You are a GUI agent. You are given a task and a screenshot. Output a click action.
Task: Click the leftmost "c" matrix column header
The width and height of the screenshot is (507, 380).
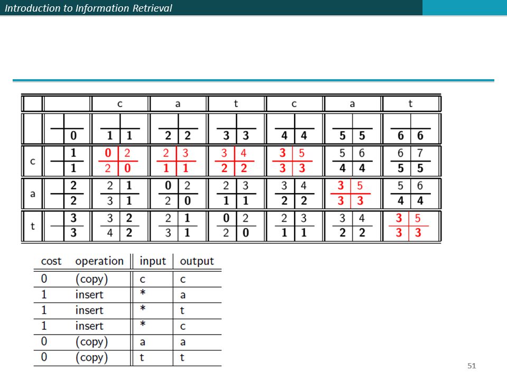[120, 104]
